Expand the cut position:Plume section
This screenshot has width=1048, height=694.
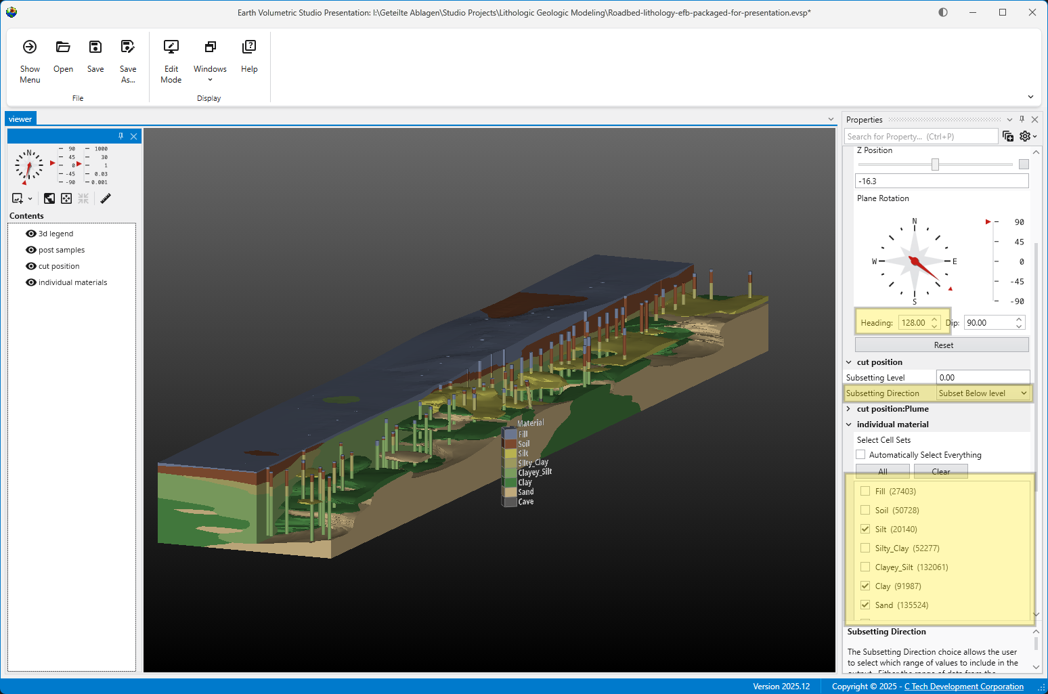click(x=849, y=409)
